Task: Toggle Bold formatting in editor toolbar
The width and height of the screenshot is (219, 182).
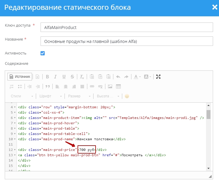Action: 47,77
